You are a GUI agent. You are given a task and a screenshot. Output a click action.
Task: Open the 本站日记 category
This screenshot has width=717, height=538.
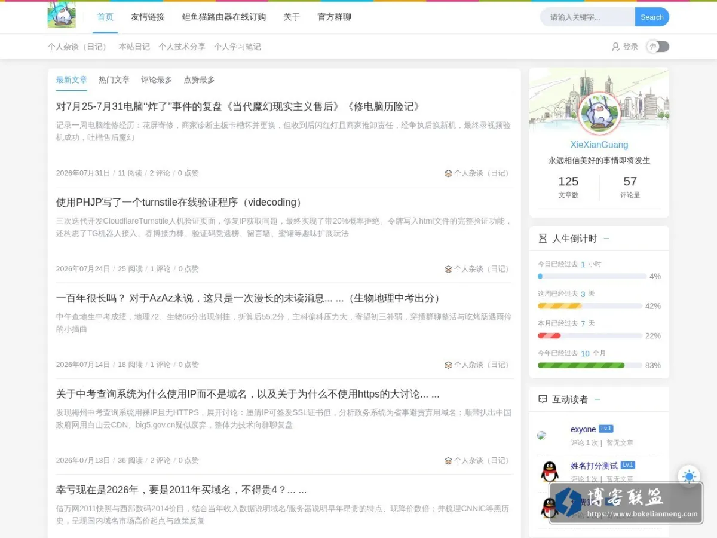click(134, 47)
